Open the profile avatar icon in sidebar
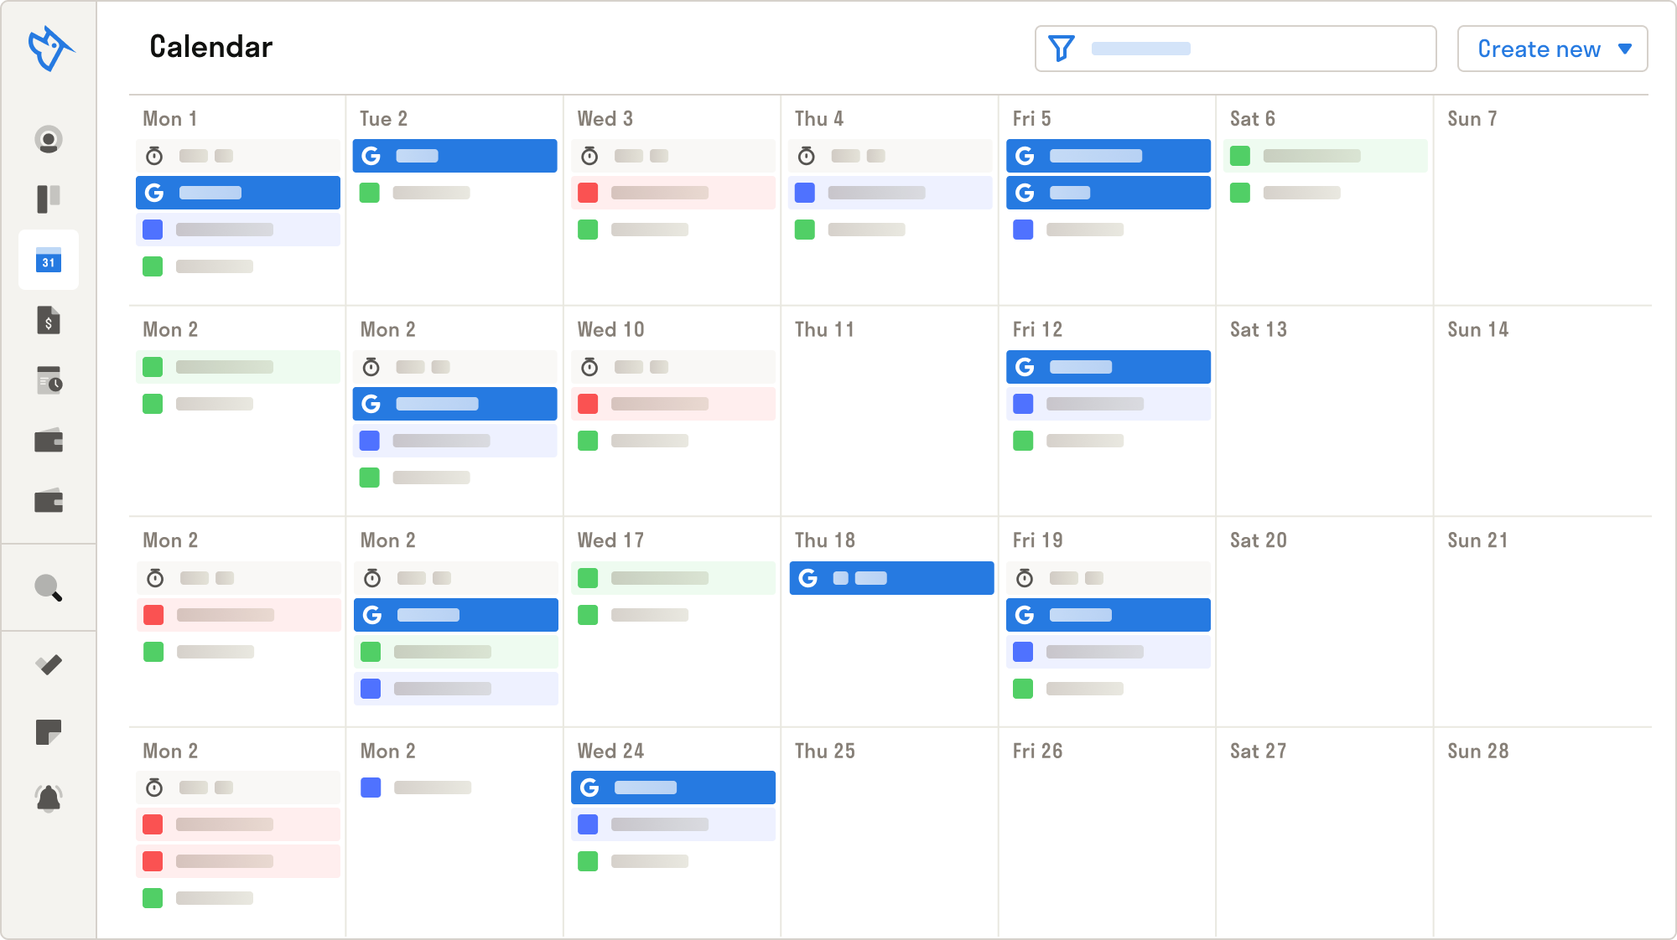This screenshot has height=940, width=1677. pyautogui.click(x=49, y=139)
